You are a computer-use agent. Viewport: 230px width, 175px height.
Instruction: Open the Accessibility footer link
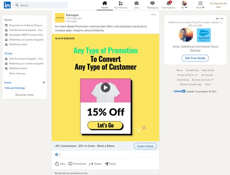[192, 70]
